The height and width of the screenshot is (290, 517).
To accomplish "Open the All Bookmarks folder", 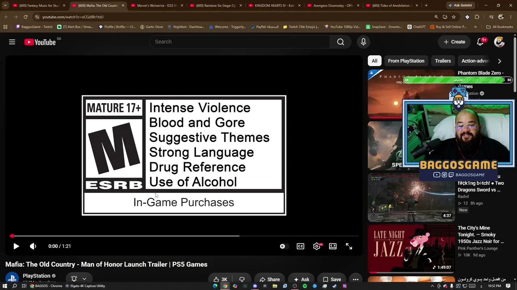I will tap(500, 27).
